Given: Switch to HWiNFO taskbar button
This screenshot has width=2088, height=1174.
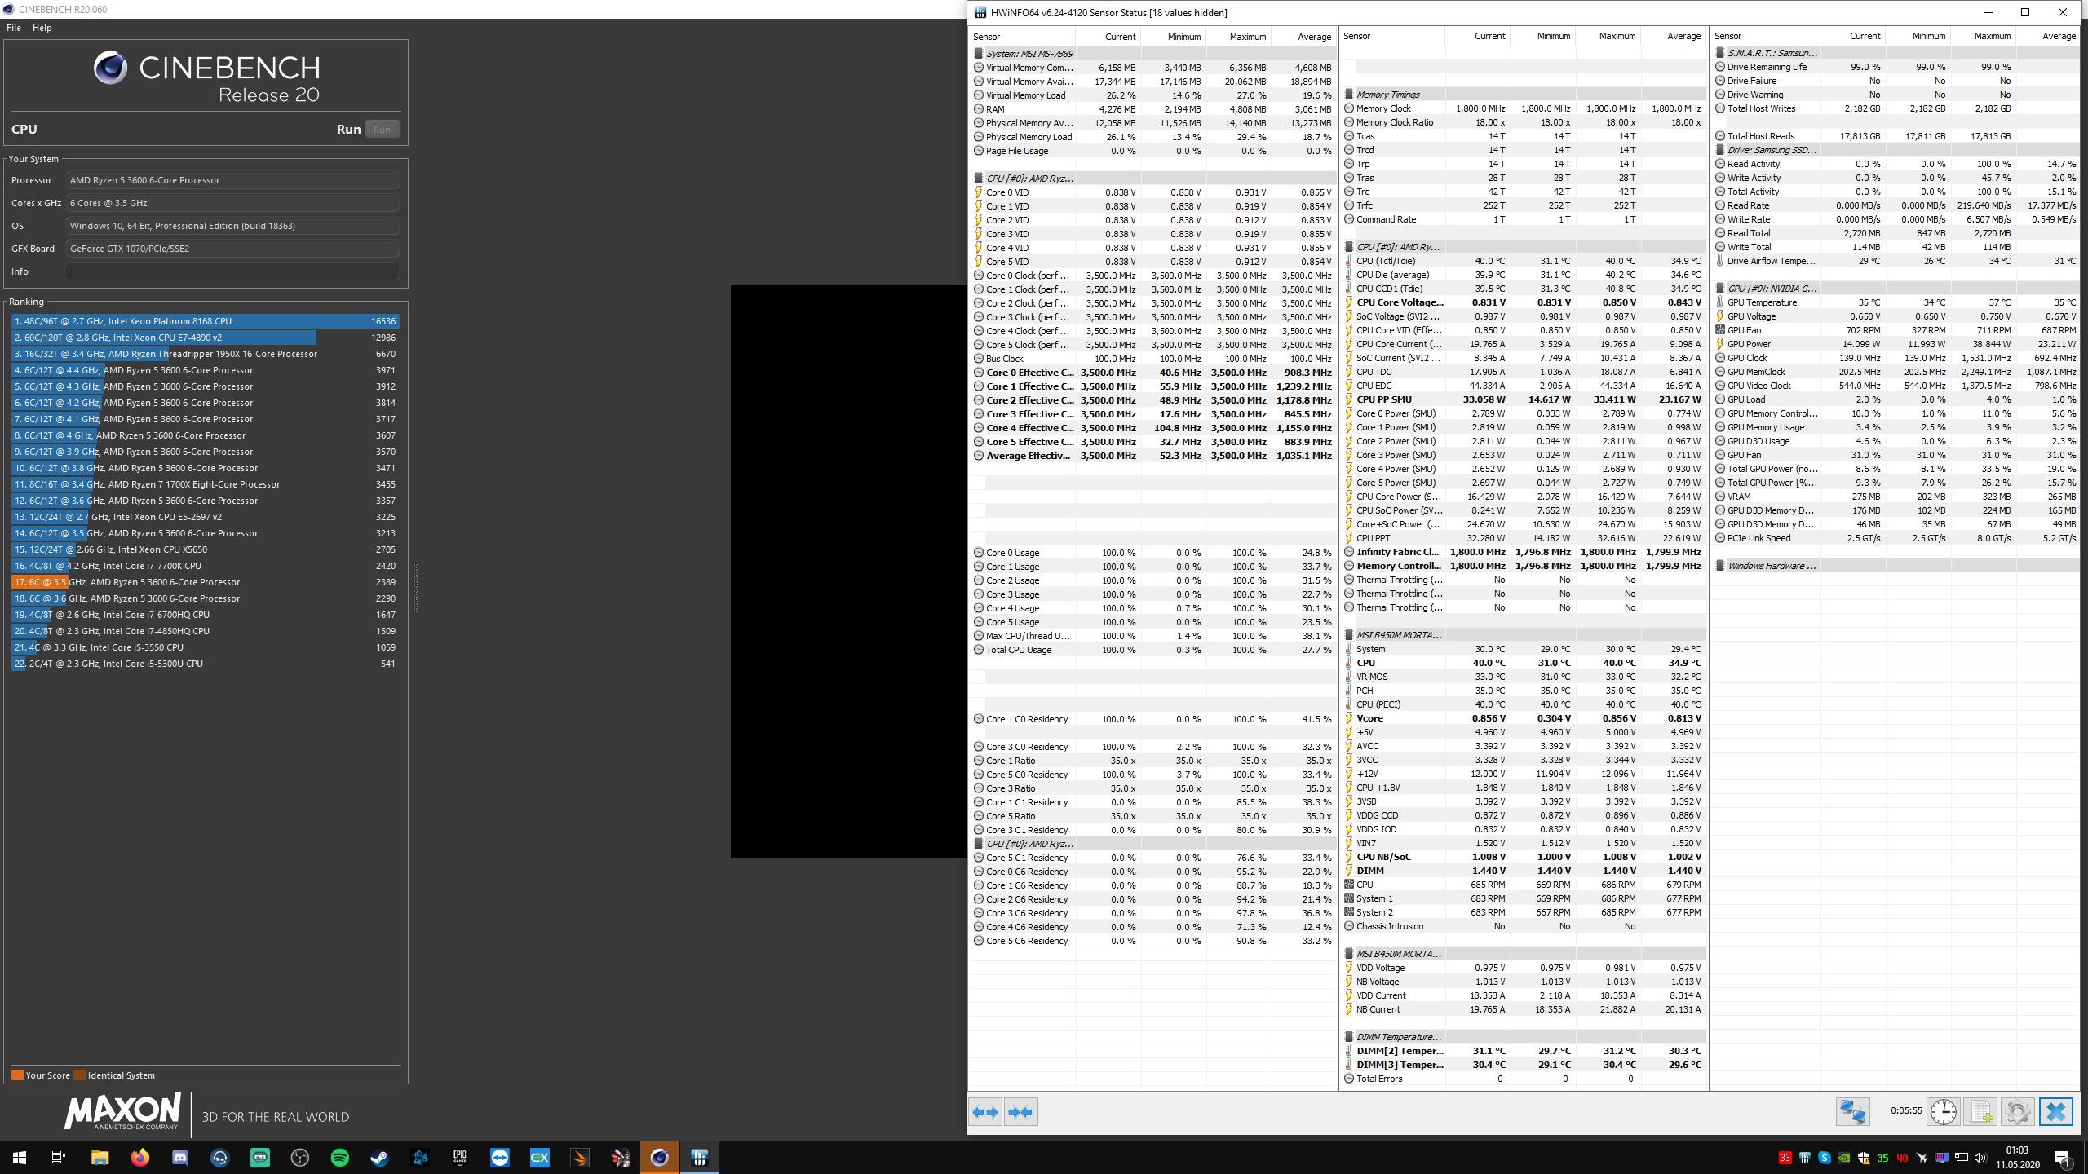Looking at the screenshot, I should 700,1157.
